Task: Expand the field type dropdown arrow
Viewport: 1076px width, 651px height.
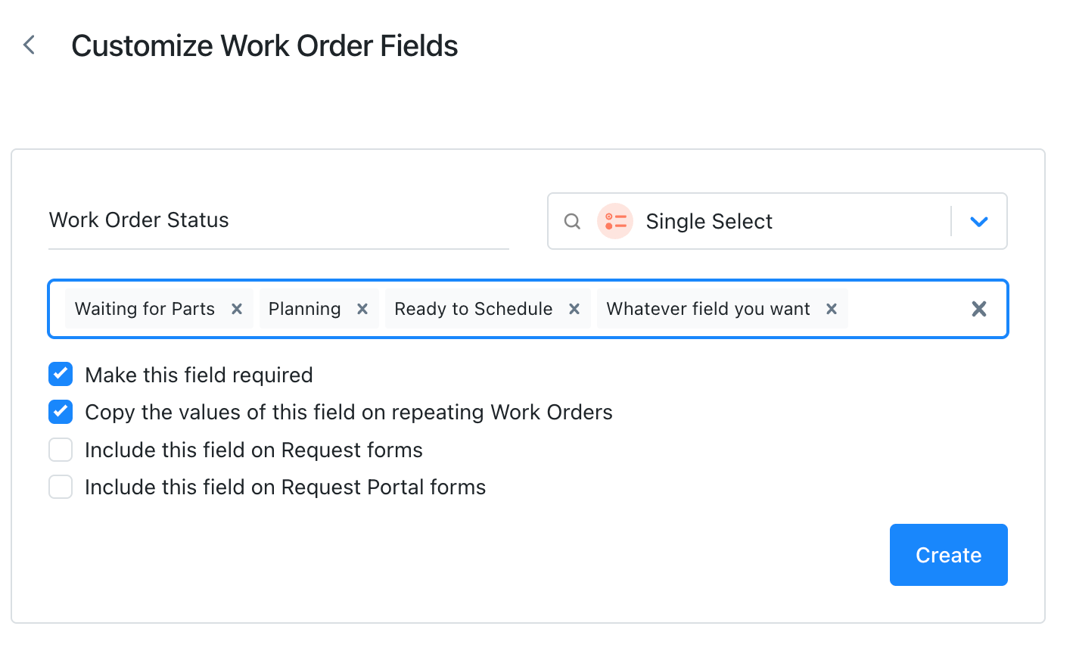Action: point(979,222)
